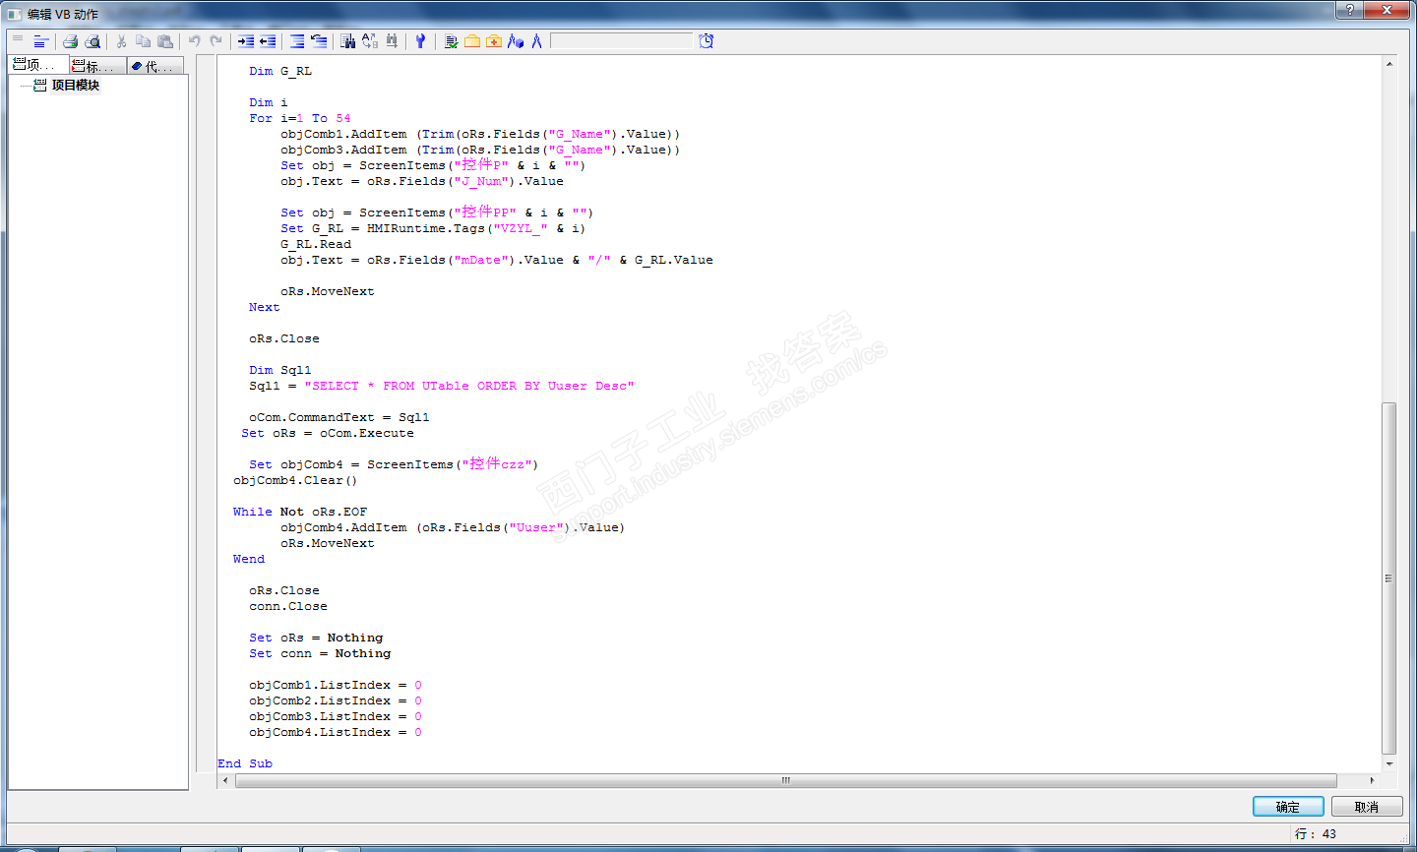Switch to the 代... tab
Image resolution: width=1417 pixels, height=852 pixels.
click(x=156, y=65)
